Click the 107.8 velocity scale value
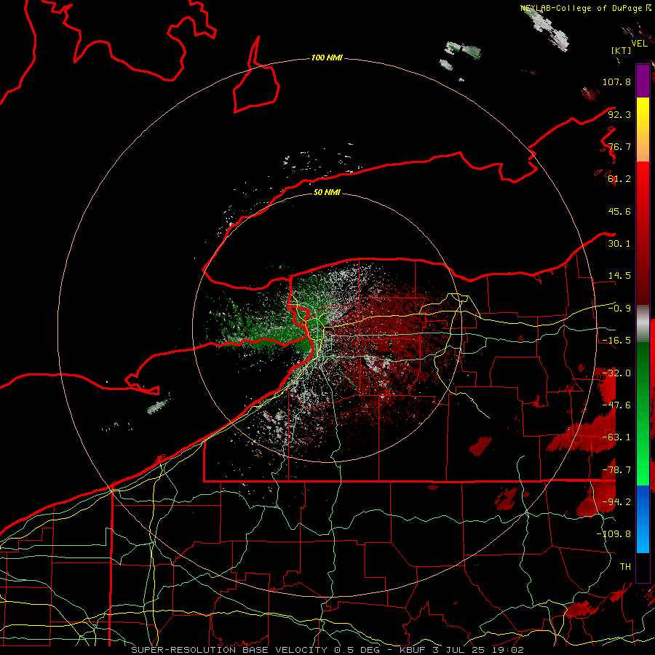This screenshot has width=655, height=655. pos(616,82)
